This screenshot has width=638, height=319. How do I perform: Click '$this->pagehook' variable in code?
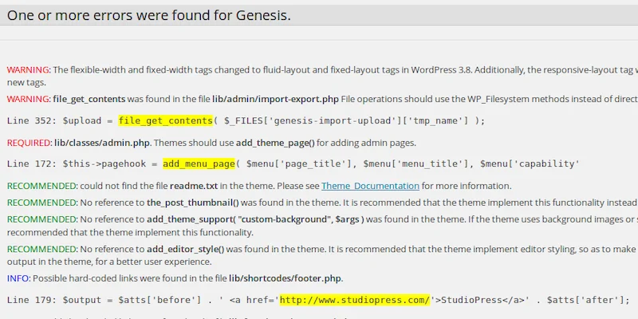point(104,164)
